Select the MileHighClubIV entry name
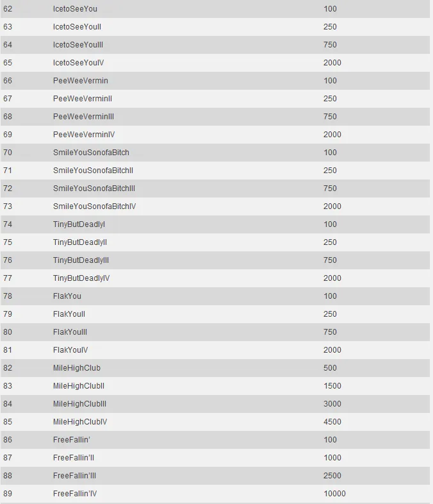Image resolution: width=433 pixels, height=504 pixels. (x=80, y=422)
